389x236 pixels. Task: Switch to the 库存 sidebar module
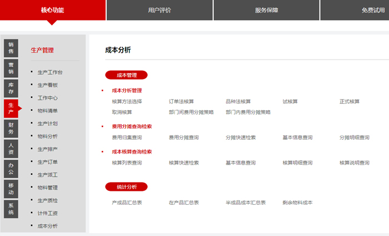11,88
